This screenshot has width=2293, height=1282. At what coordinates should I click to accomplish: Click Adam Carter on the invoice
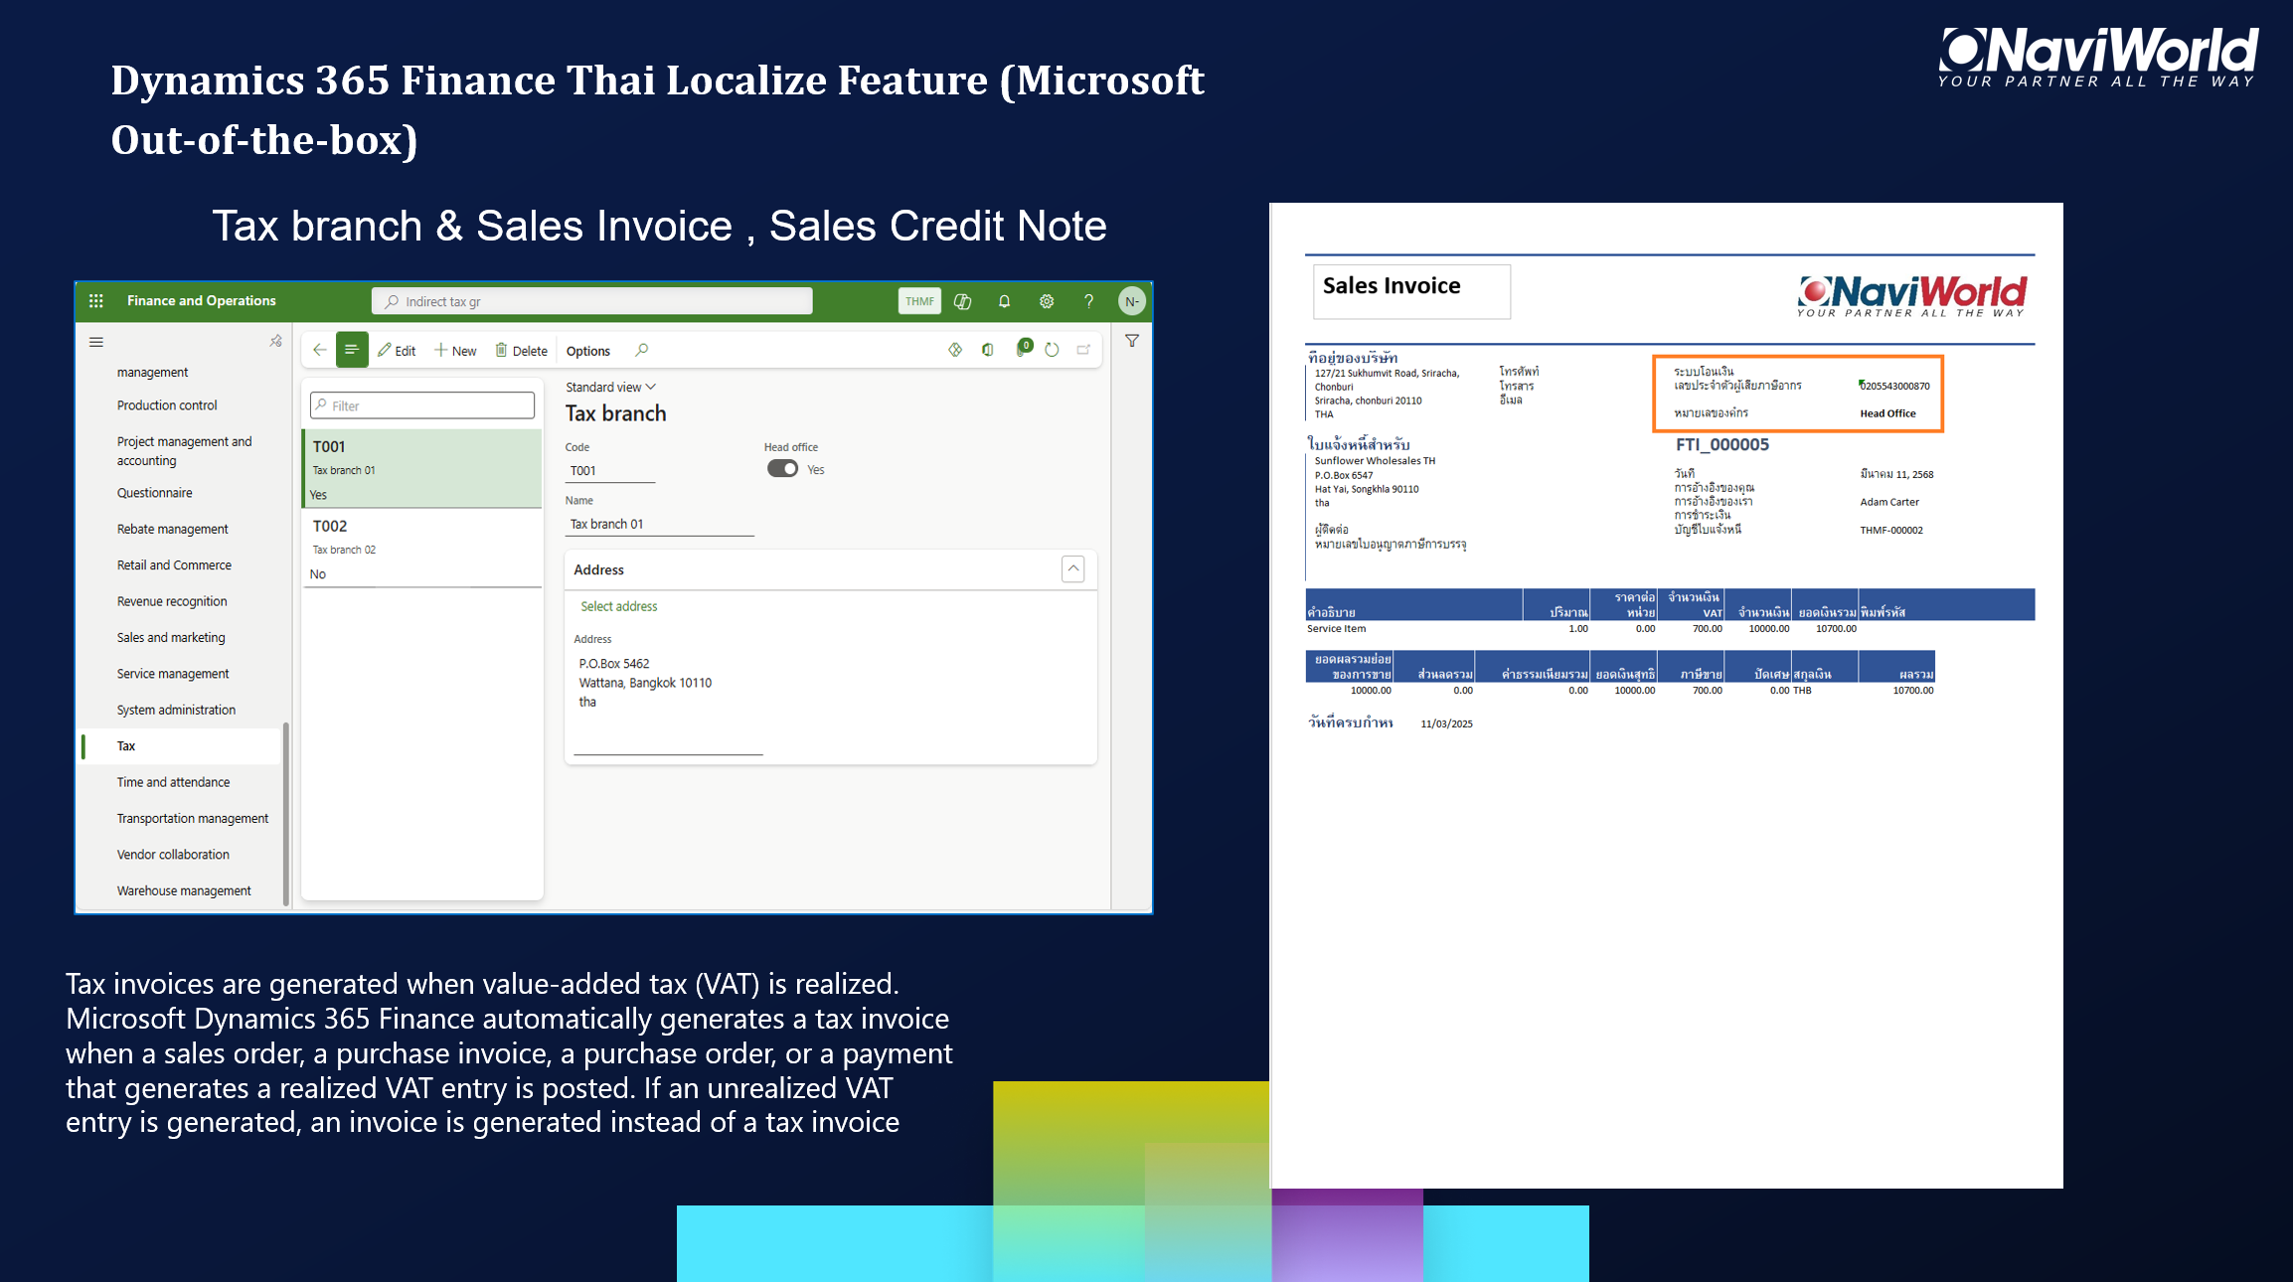click(x=1889, y=503)
